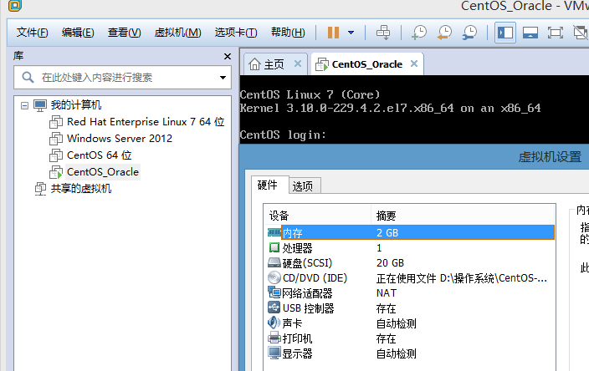Click the network adapter icon

[274, 292]
